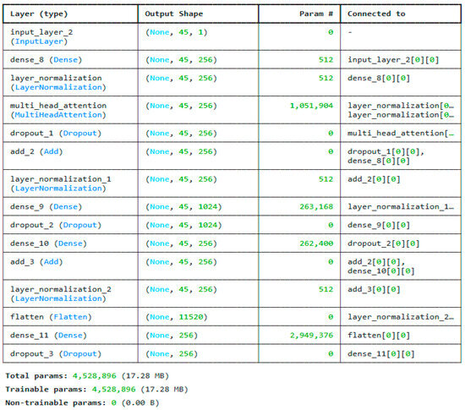Click flatten output shape (None, 11520)

176,317
